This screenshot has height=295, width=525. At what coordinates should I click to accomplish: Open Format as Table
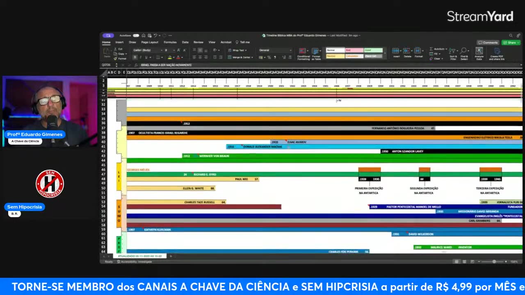(316, 54)
